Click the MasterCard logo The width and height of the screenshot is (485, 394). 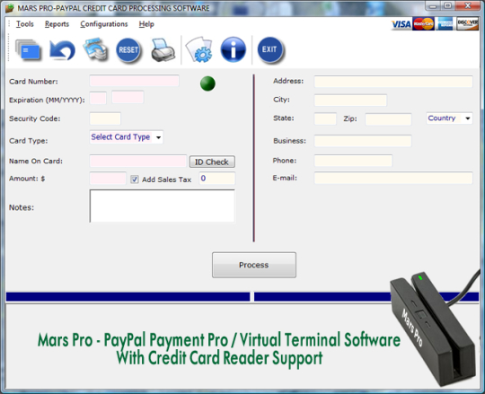point(424,24)
